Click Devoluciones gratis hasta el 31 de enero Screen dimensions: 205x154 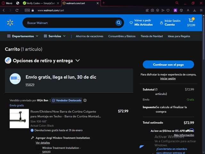(59, 130)
